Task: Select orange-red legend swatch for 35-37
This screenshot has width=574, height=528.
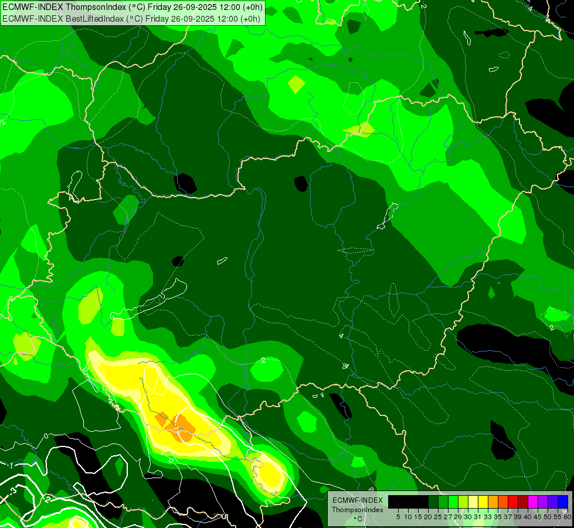Action: tap(503, 502)
